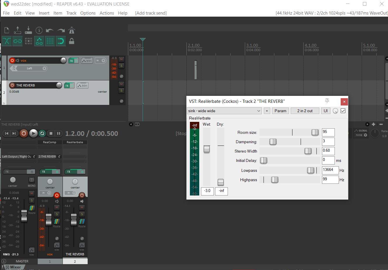This screenshot has height=270, width=388.
Task: Solo the VOX track in track panel
Action: (122, 66)
